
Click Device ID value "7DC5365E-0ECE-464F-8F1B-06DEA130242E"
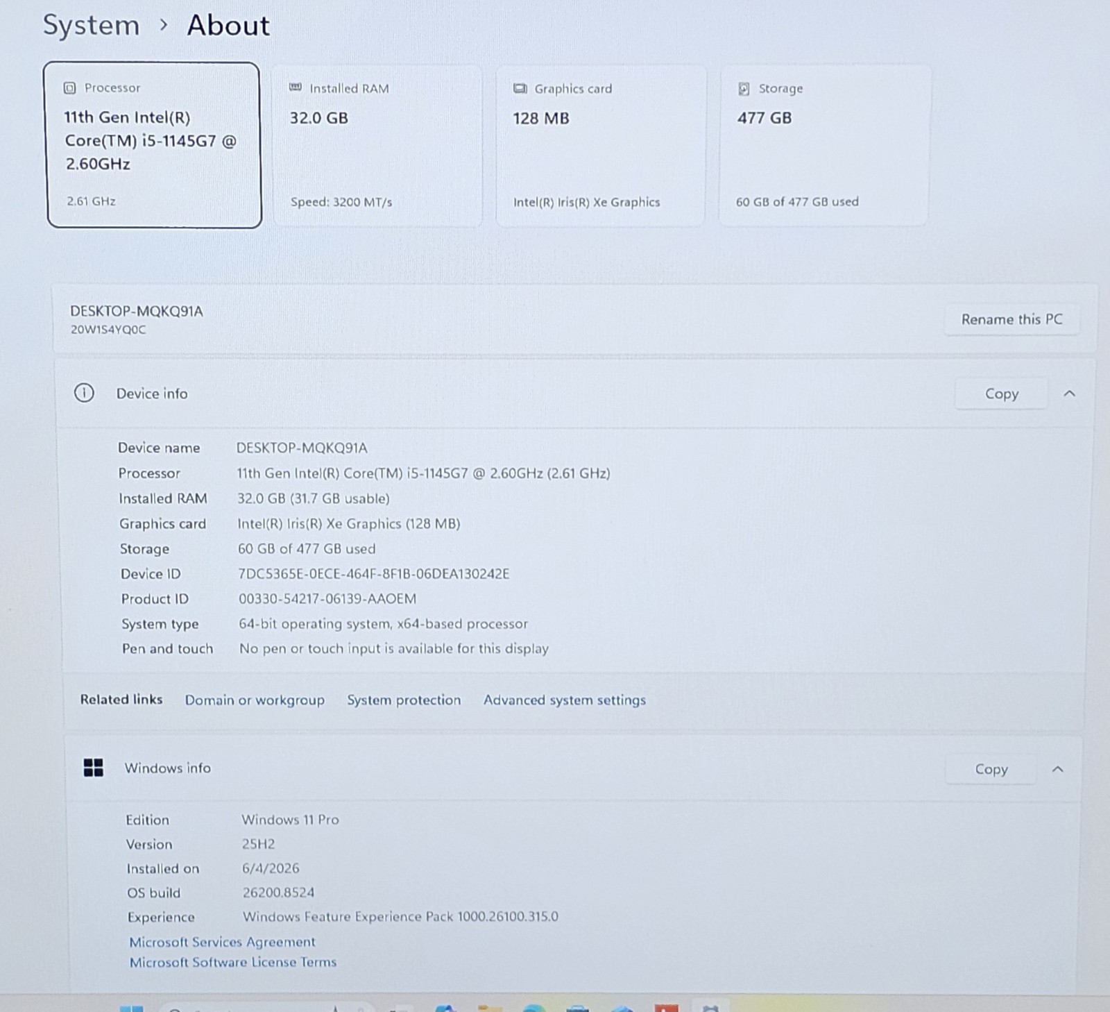pos(374,574)
